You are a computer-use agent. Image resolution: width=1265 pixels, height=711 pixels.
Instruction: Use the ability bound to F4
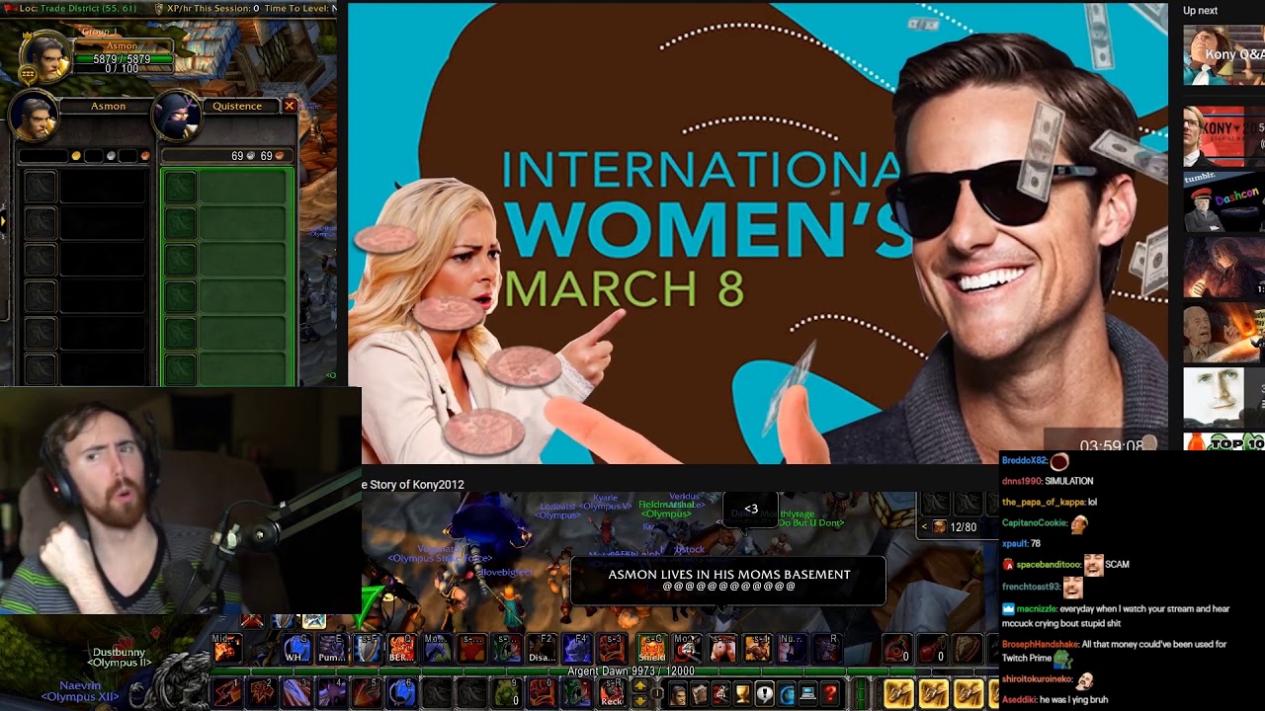click(577, 648)
